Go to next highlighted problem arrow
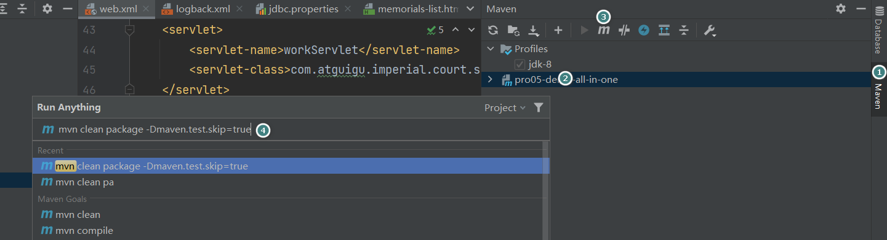The image size is (887, 240). (472, 29)
